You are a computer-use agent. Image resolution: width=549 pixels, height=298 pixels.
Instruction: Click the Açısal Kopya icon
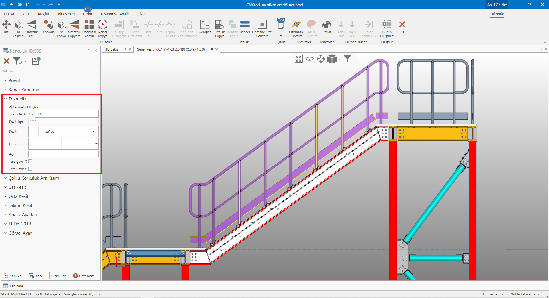[102, 25]
